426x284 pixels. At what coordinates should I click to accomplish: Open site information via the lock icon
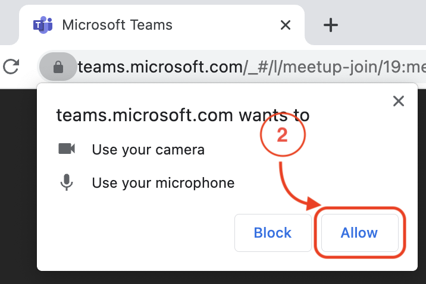click(x=58, y=67)
